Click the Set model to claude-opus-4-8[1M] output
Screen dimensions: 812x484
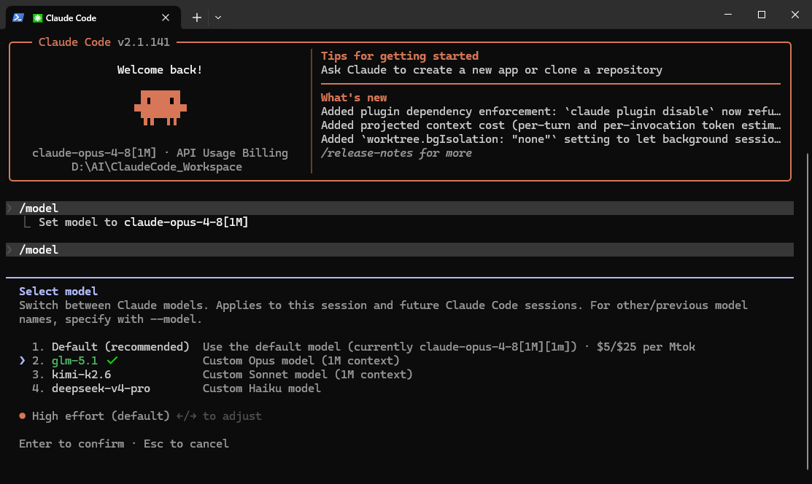tap(144, 222)
